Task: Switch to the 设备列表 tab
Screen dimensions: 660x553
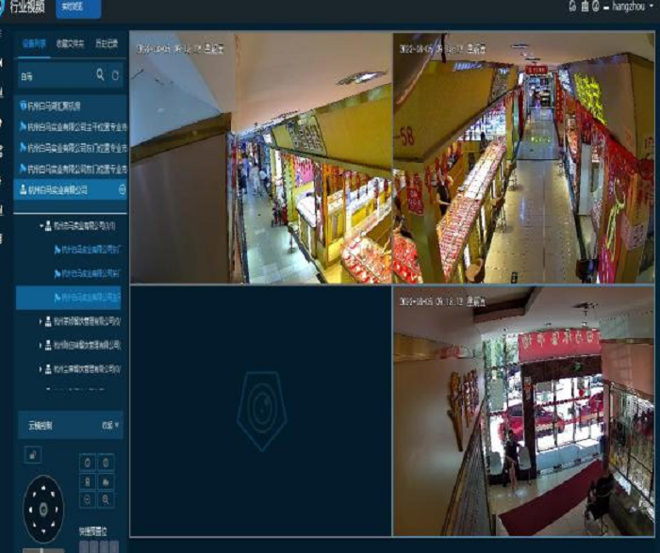Action: point(34,43)
